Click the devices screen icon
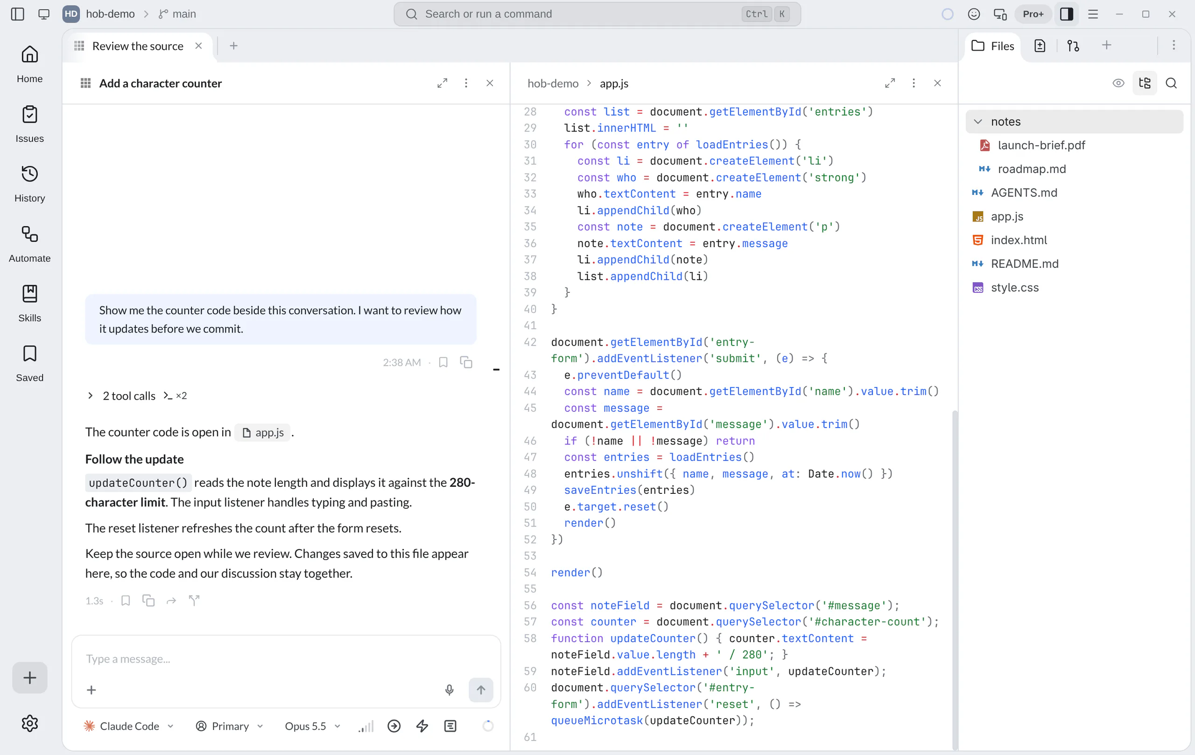 coord(1000,14)
